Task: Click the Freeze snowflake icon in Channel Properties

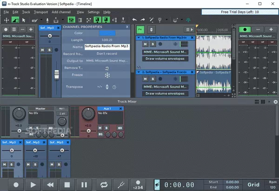Action: [106, 75]
